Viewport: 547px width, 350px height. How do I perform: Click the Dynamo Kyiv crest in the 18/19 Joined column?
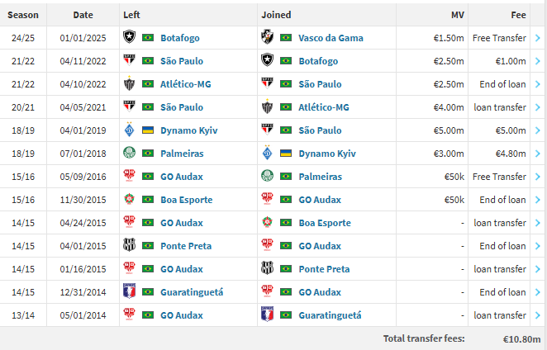[x=267, y=154]
